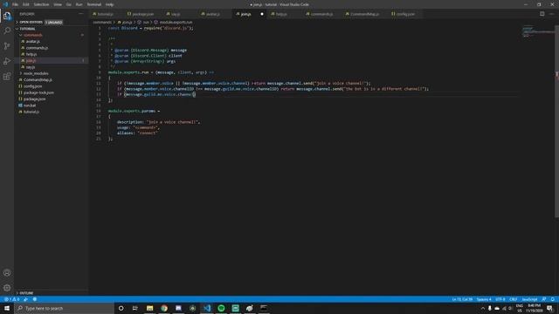
Task: Change JavaScript language mode
Action: click(x=529, y=299)
